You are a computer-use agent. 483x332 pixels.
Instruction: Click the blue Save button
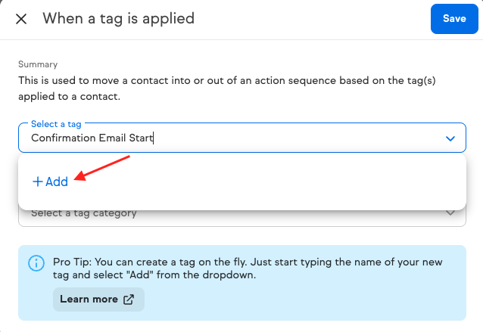pos(453,18)
